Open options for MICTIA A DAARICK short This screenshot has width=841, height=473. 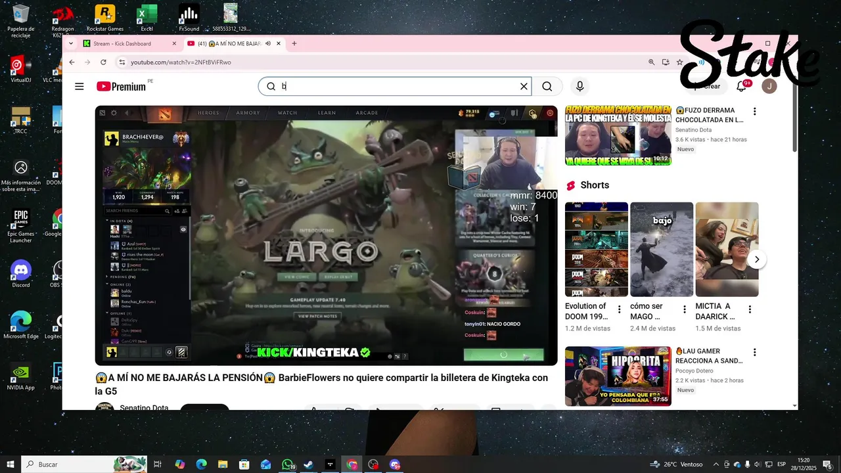750,309
